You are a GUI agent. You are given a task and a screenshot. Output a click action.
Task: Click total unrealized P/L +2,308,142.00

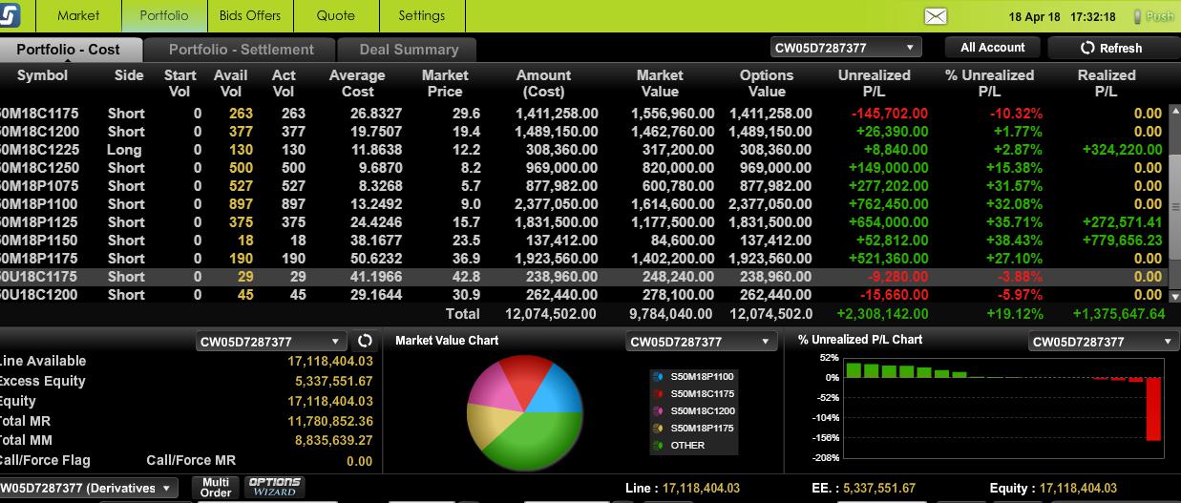pos(882,313)
